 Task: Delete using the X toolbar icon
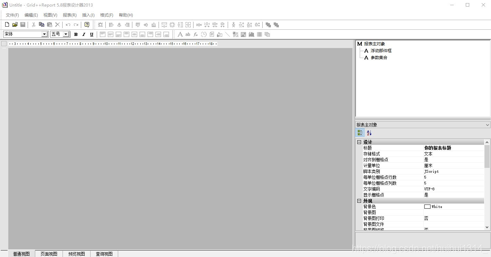57,25
